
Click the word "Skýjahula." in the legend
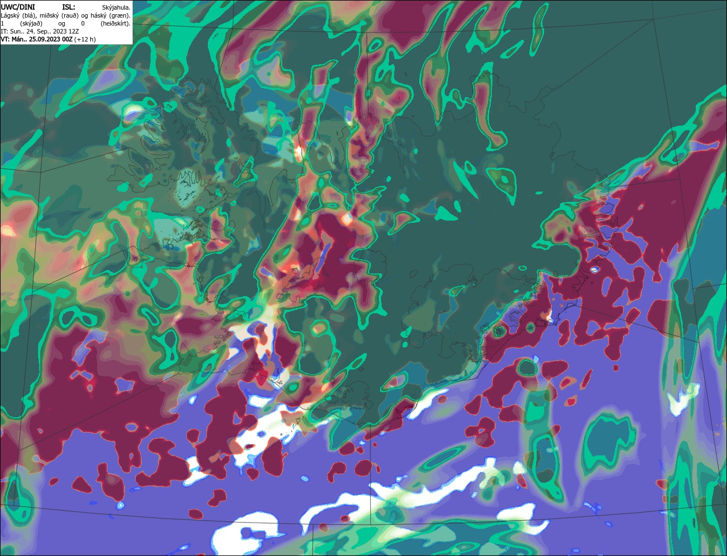click(x=116, y=7)
